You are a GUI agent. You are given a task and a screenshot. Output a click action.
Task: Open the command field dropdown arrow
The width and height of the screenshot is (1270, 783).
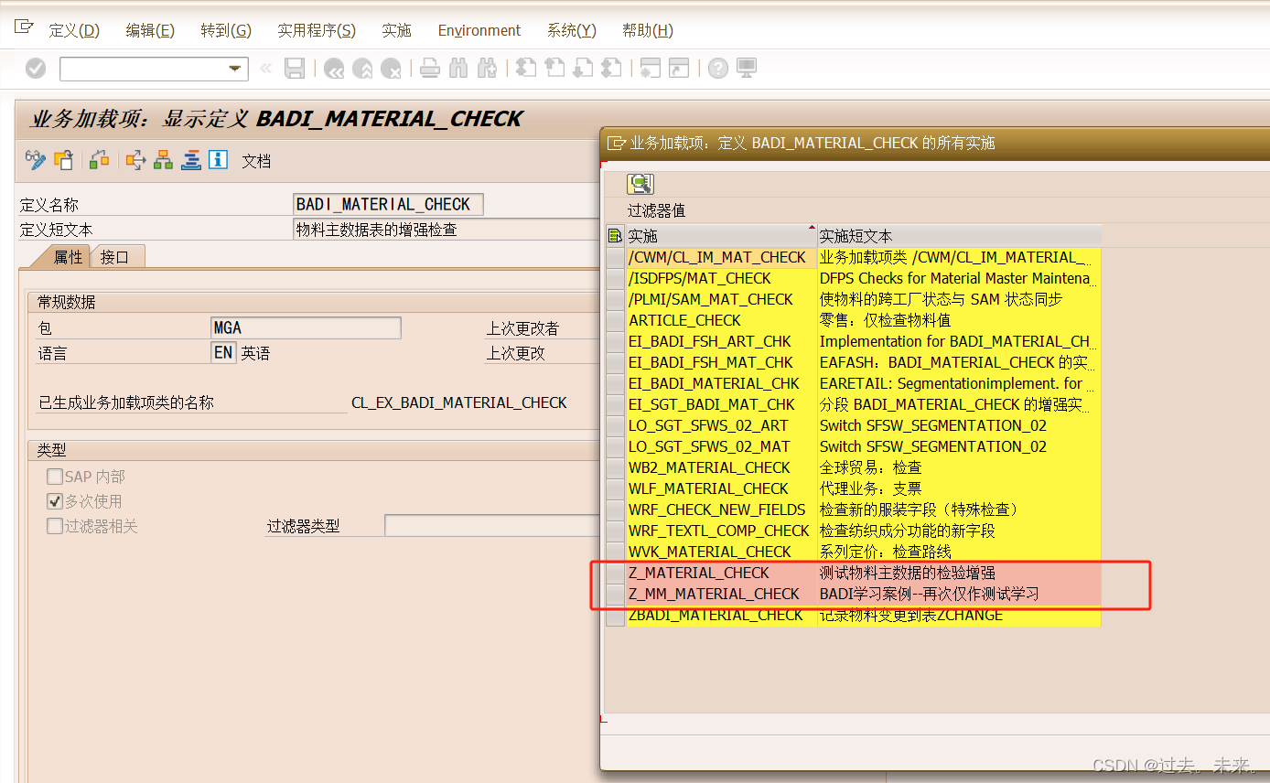236,69
